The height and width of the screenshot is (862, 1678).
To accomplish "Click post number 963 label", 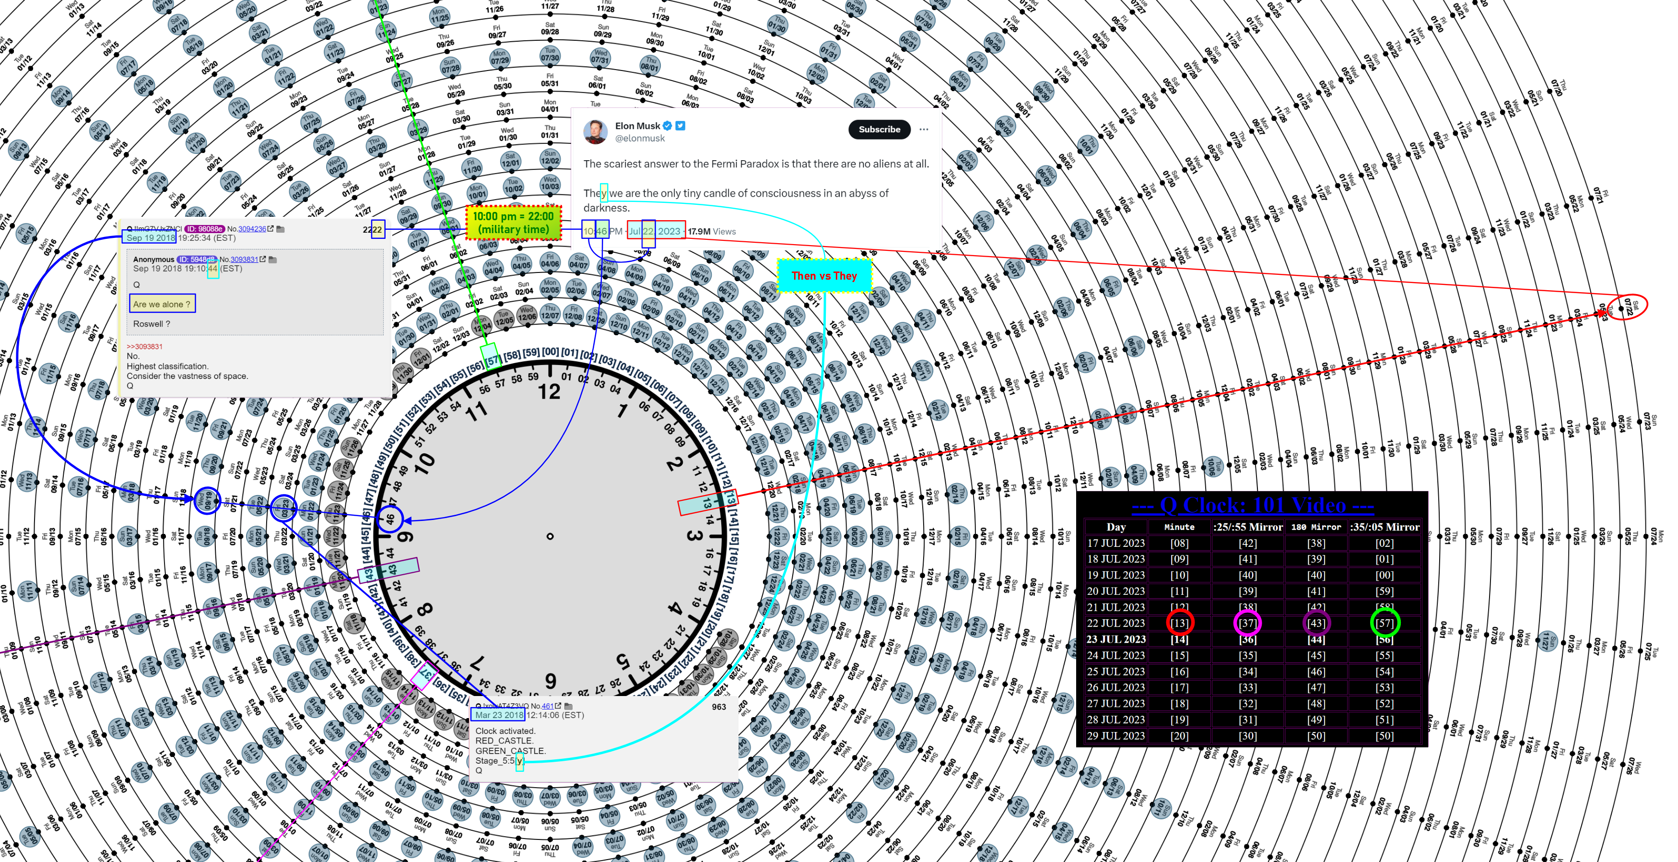I will coord(718,707).
